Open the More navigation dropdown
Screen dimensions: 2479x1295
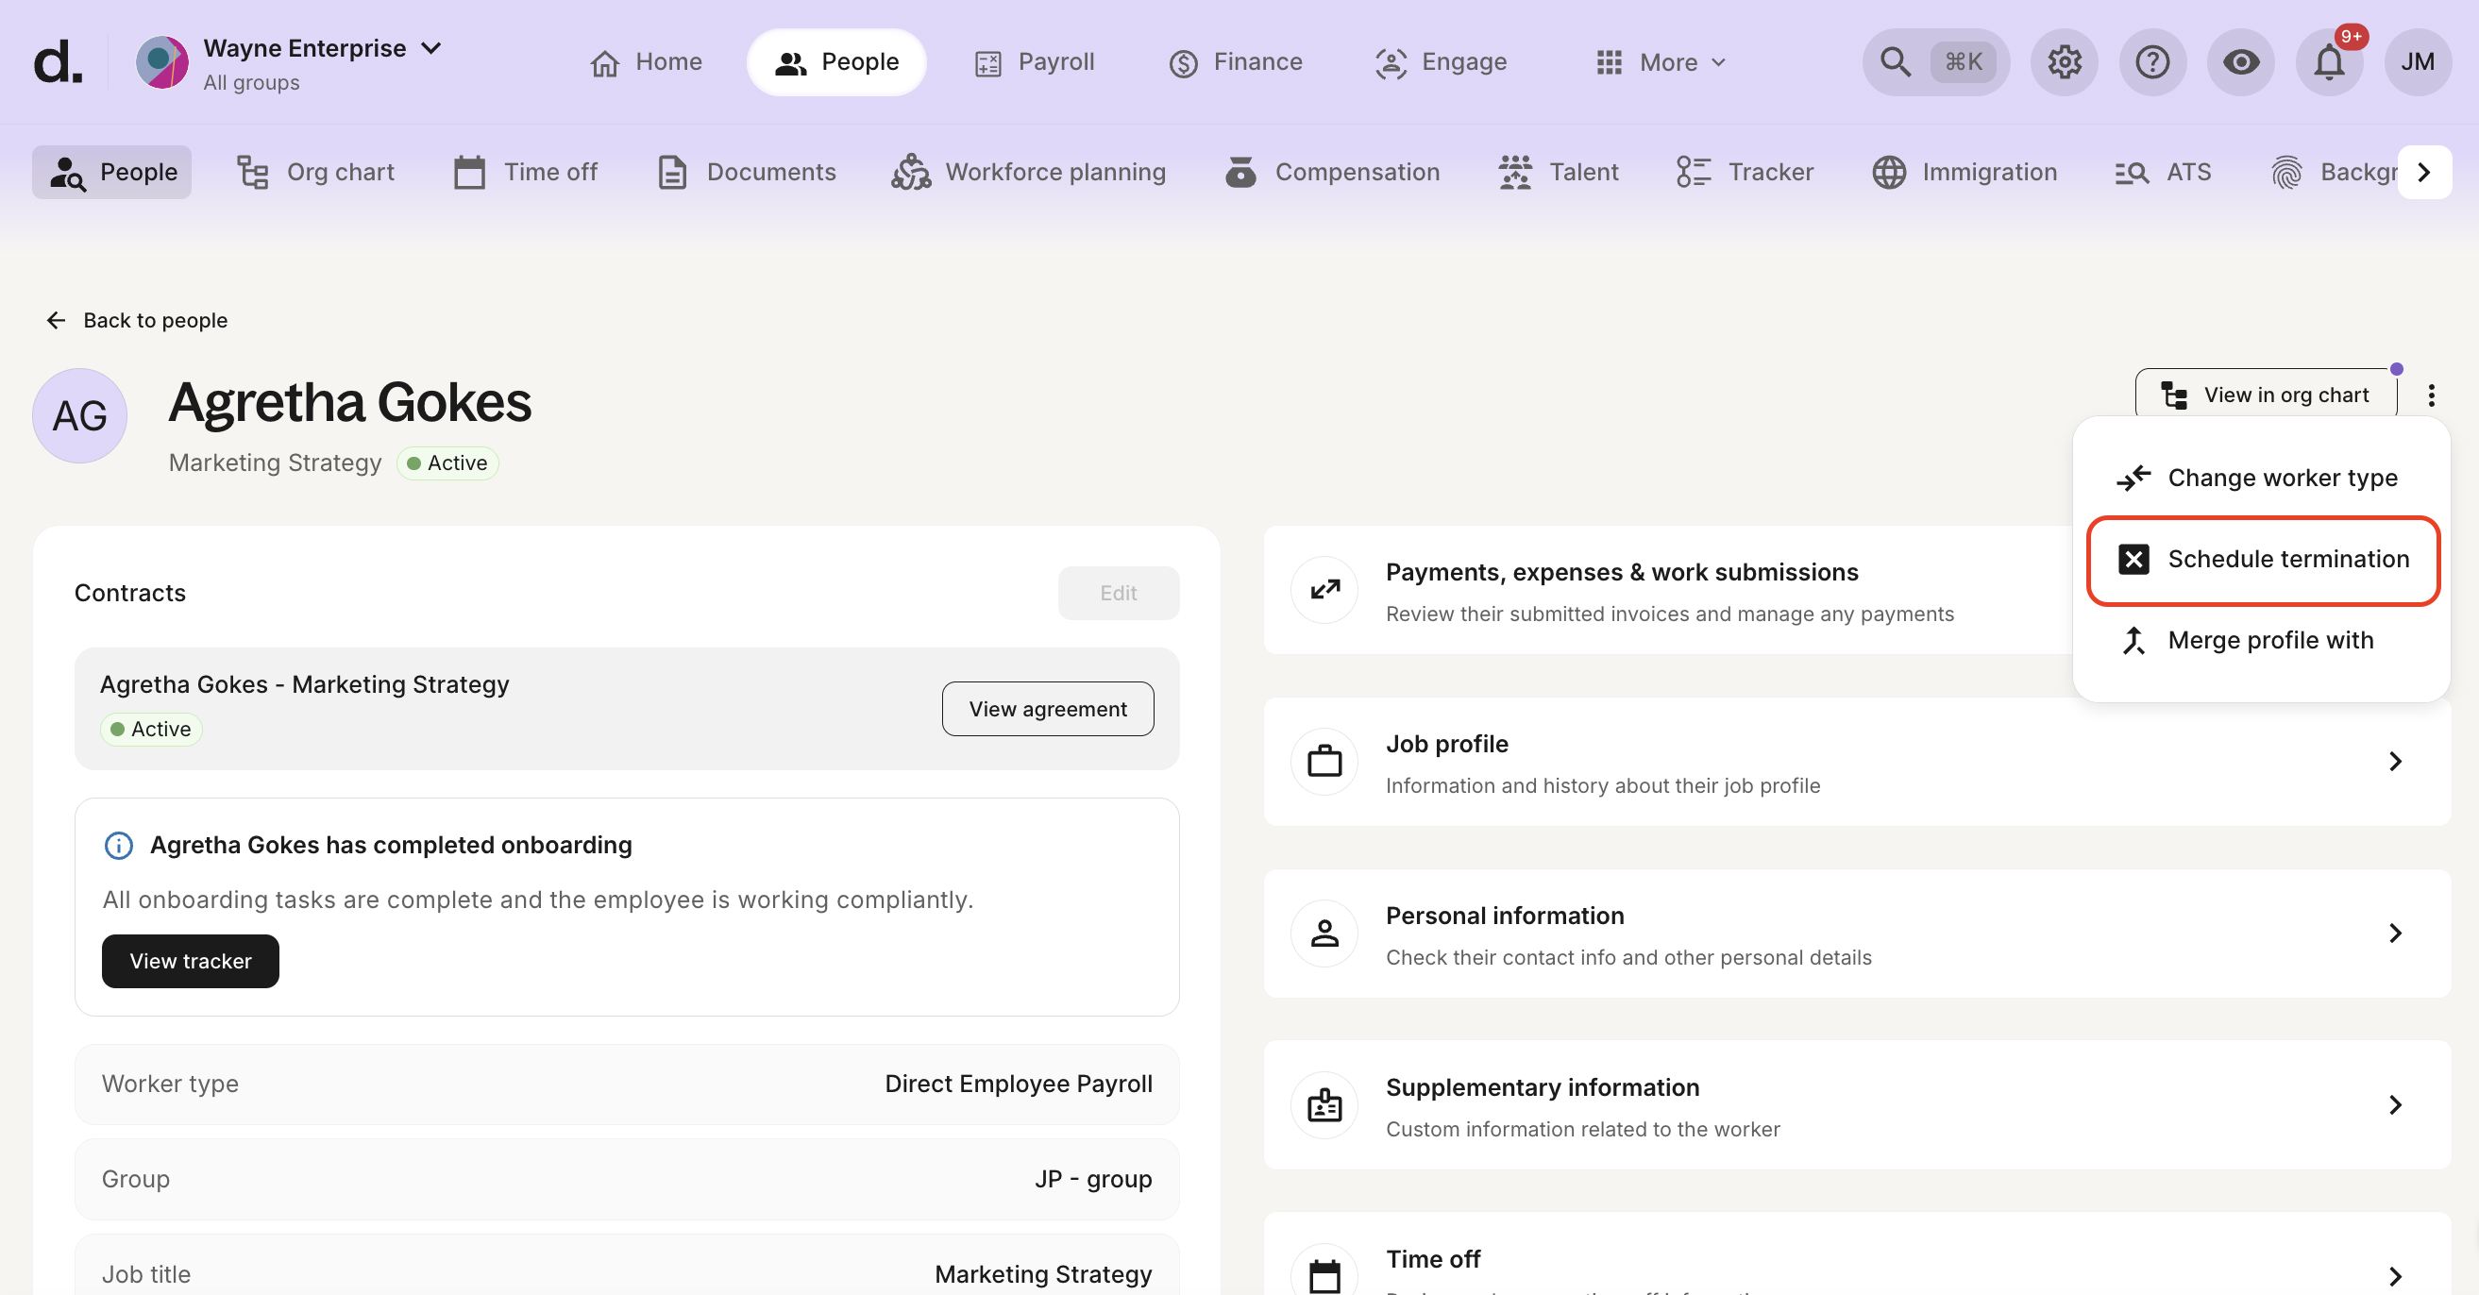(x=1662, y=62)
